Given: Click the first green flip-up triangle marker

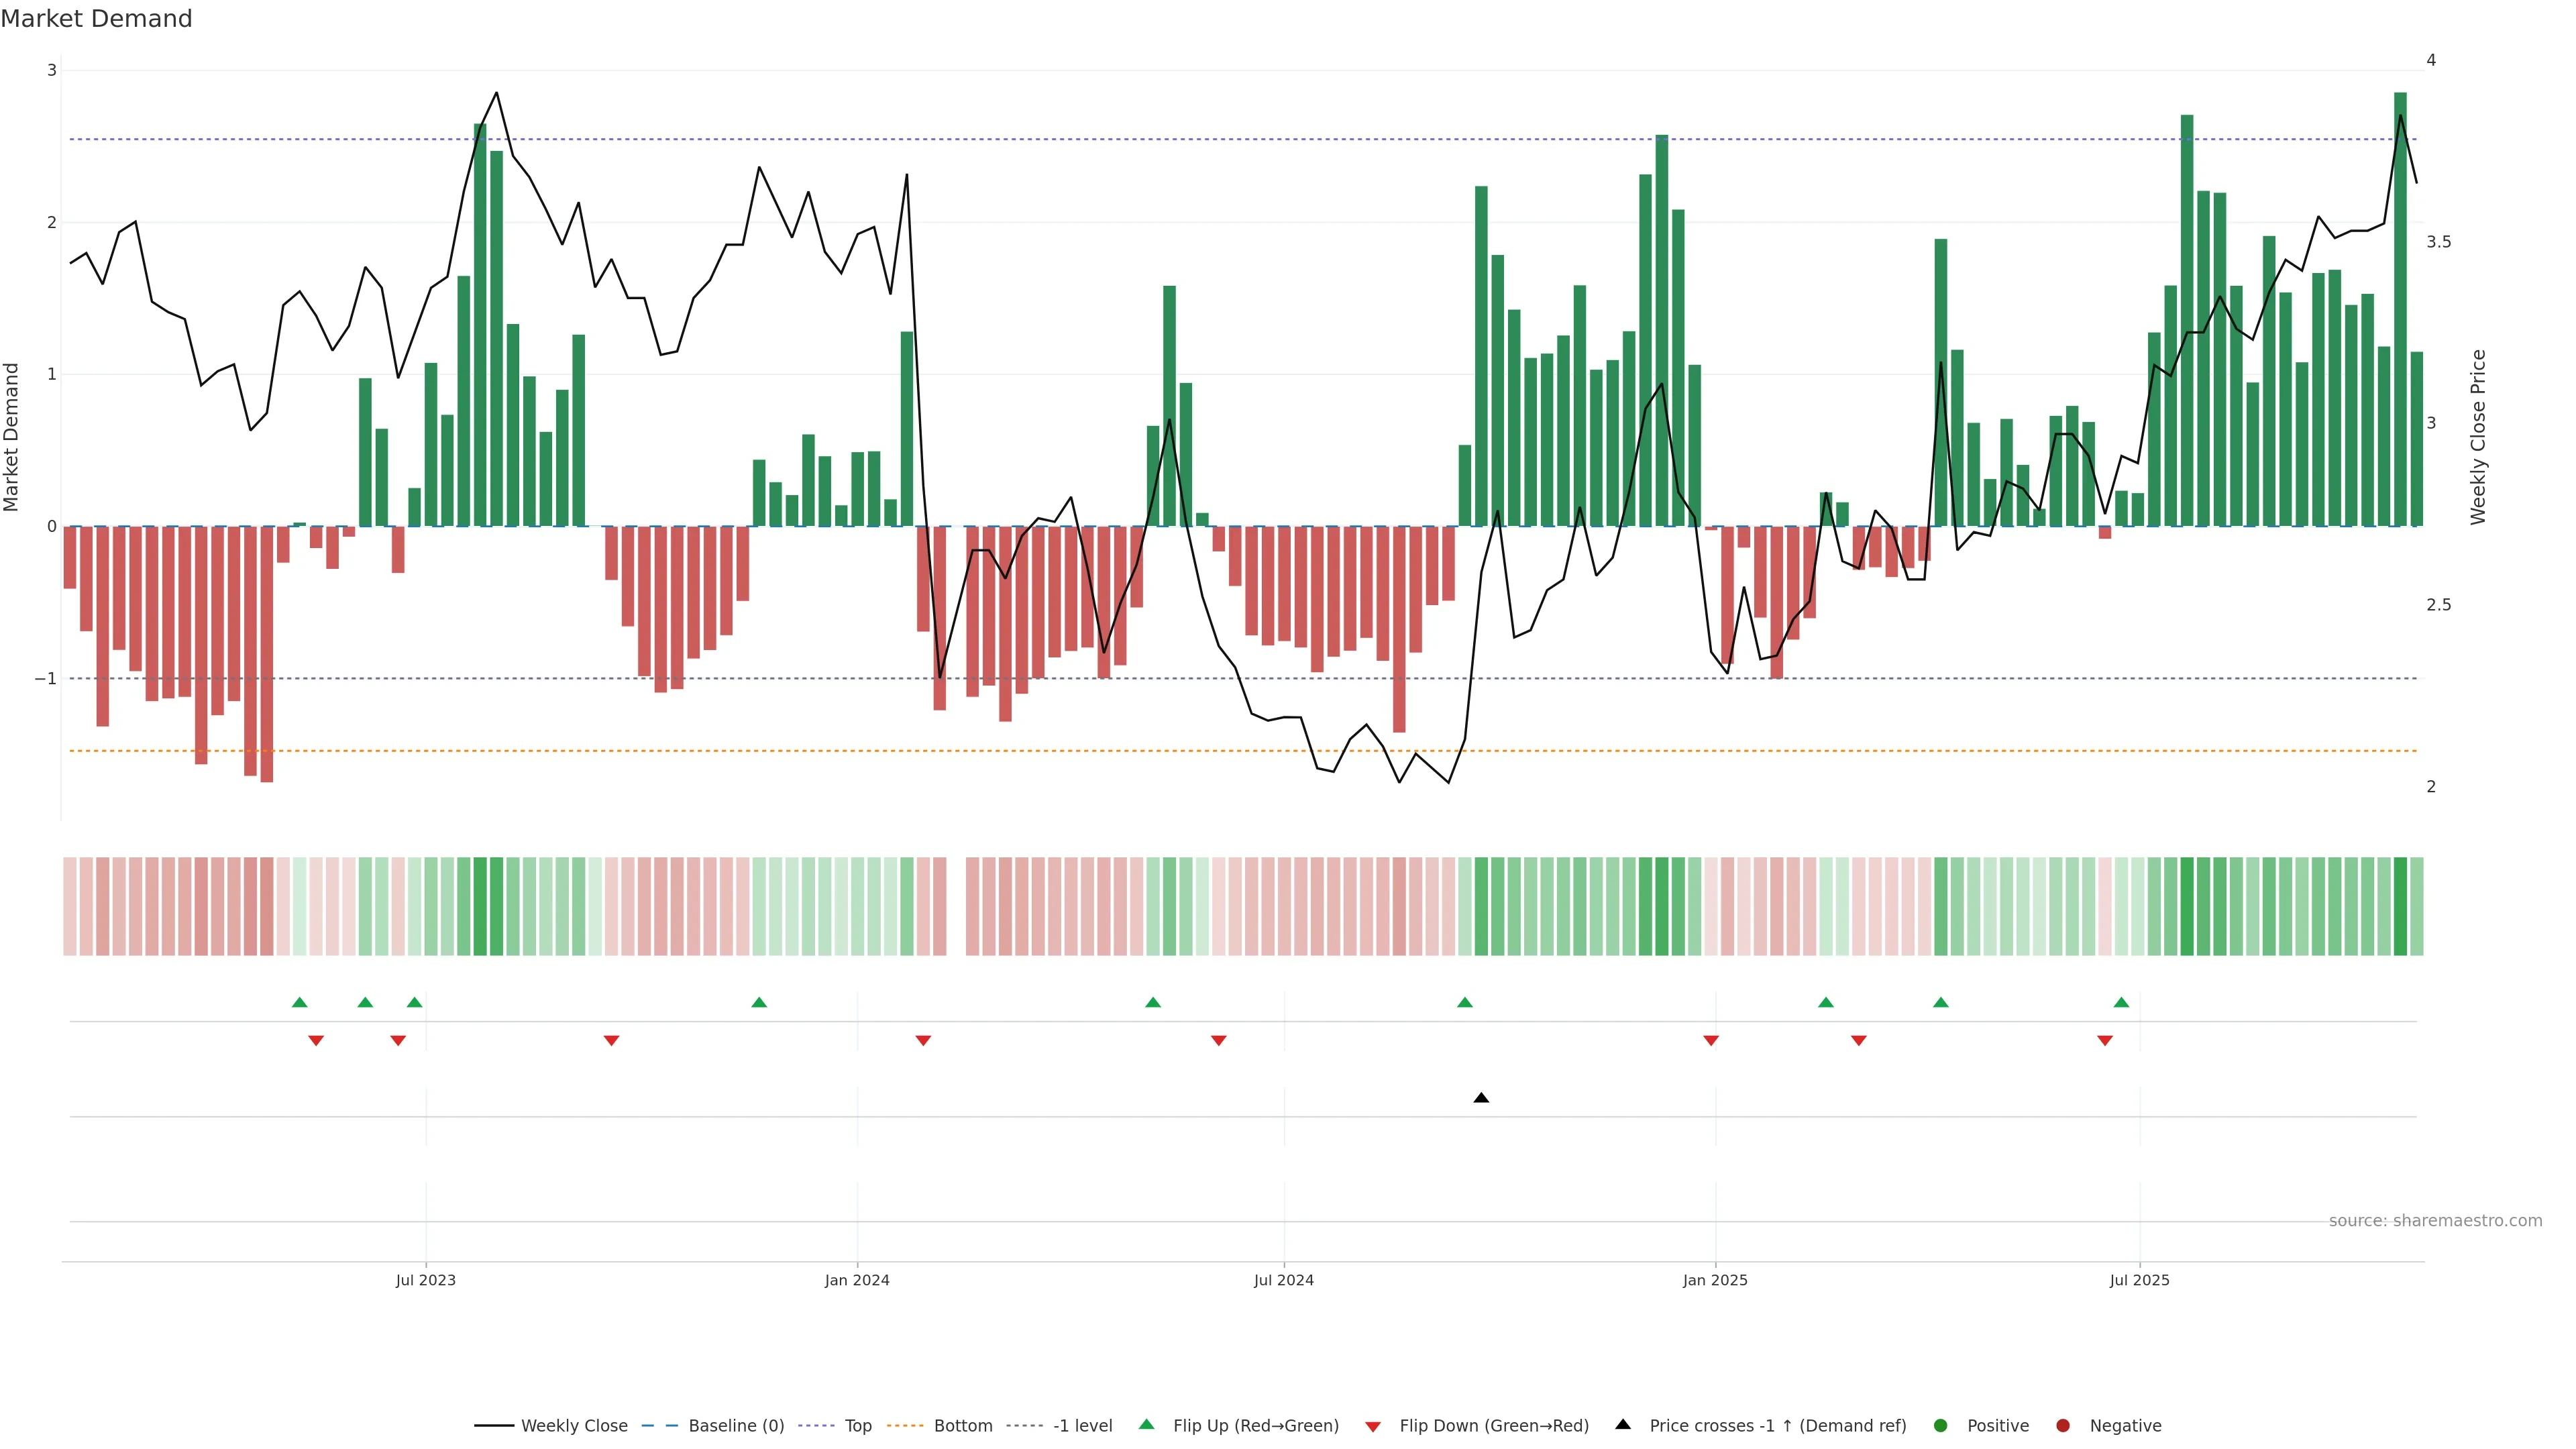Looking at the screenshot, I should (299, 1002).
